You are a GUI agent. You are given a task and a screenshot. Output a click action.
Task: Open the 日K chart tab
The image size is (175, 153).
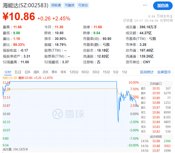pos(28,72)
